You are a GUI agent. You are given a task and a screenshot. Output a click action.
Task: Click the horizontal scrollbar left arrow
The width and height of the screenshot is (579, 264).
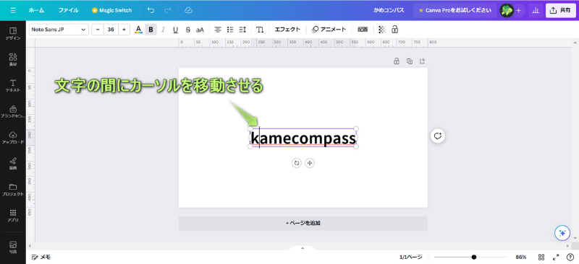(30, 245)
